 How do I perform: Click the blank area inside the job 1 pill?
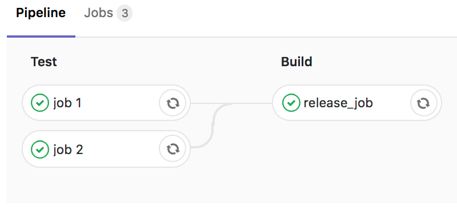[x=119, y=103]
